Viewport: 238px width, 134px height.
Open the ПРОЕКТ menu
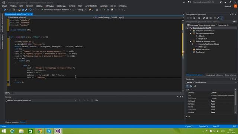29,6
